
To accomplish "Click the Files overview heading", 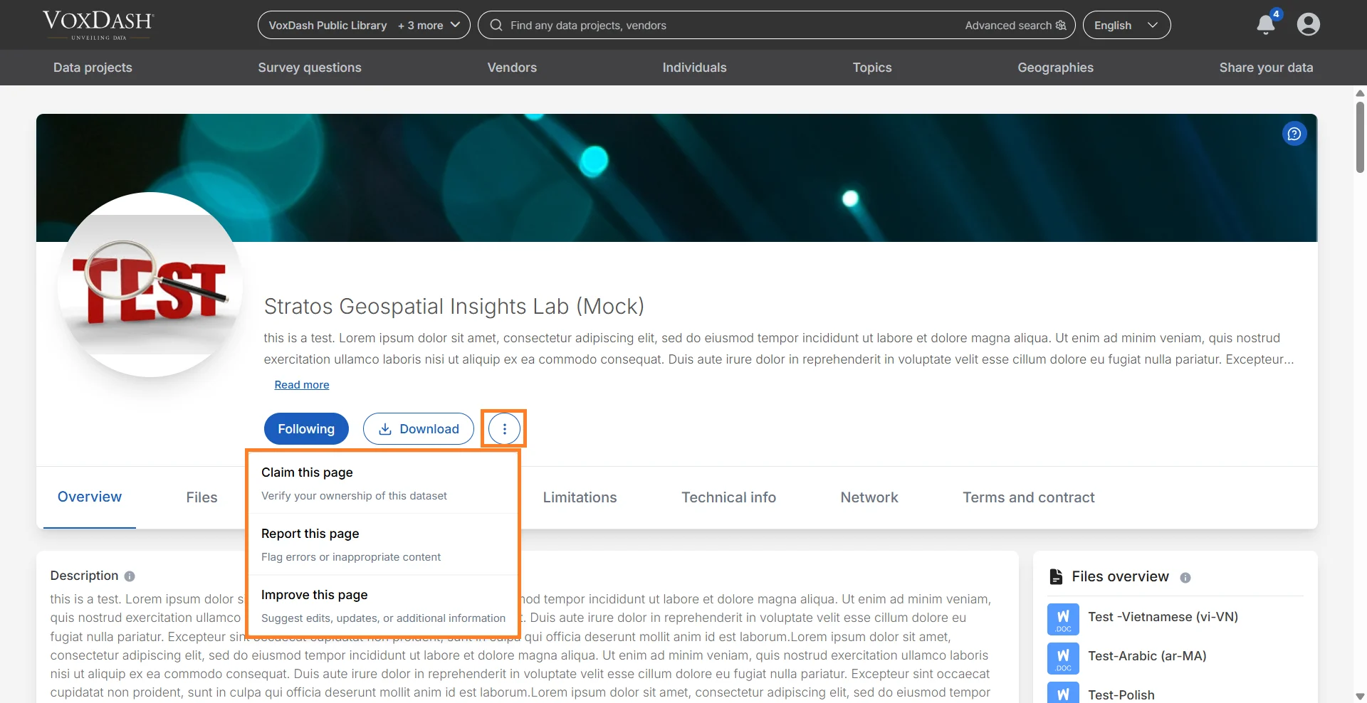I will [x=1120, y=576].
